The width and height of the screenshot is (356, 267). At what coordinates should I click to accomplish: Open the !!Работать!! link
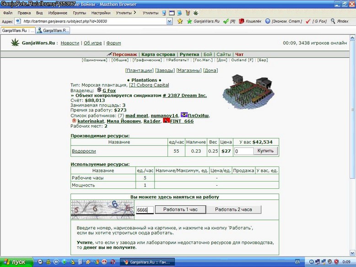(178, 60)
